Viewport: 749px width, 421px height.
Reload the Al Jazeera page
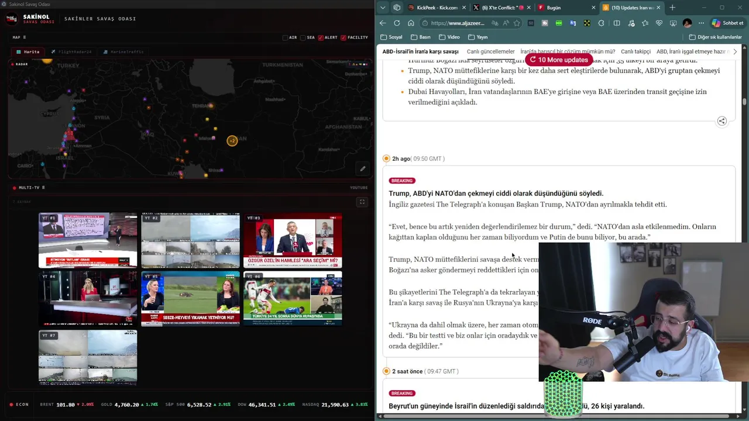tap(397, 23)
